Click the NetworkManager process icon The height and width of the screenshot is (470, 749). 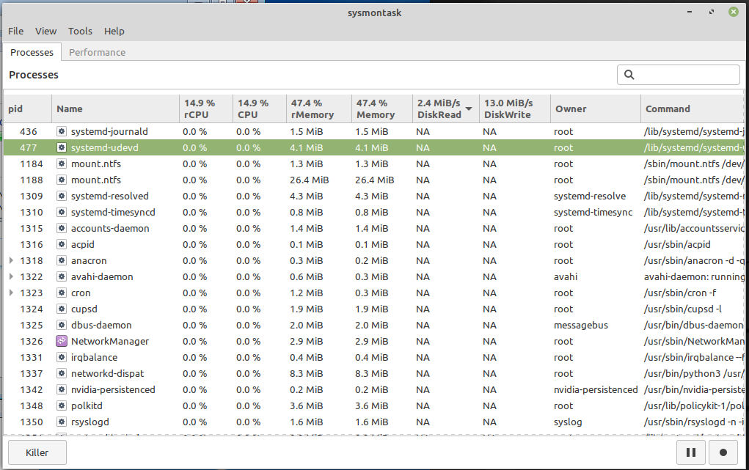[x=62, y=341]
